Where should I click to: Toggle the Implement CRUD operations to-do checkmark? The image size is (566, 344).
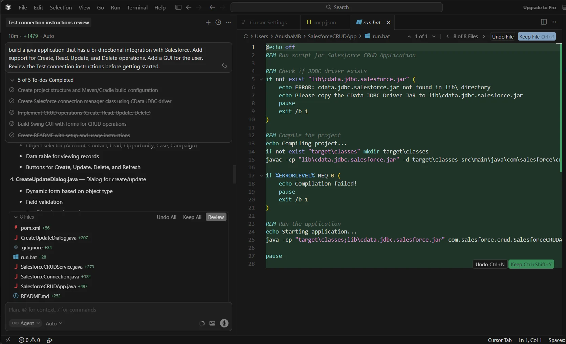[12, 113]
